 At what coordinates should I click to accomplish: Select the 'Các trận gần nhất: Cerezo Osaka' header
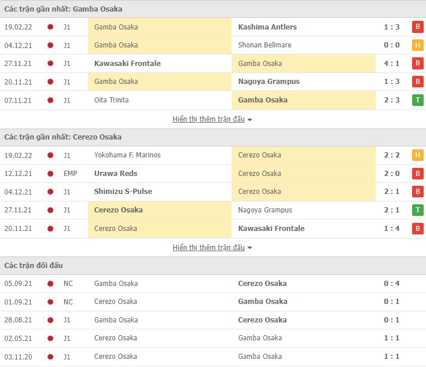[63, 137]
